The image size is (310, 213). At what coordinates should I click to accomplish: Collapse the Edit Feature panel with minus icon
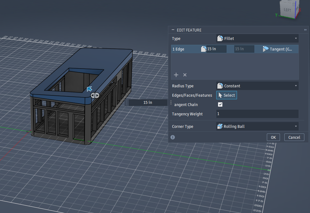tap(173, 30)
